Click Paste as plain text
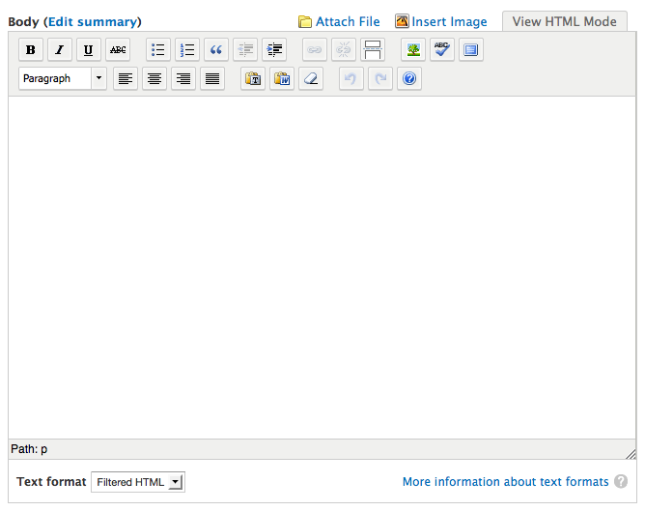Image resolution: width=645 pixels, height=511 pixels. click(x=253, y=78)
